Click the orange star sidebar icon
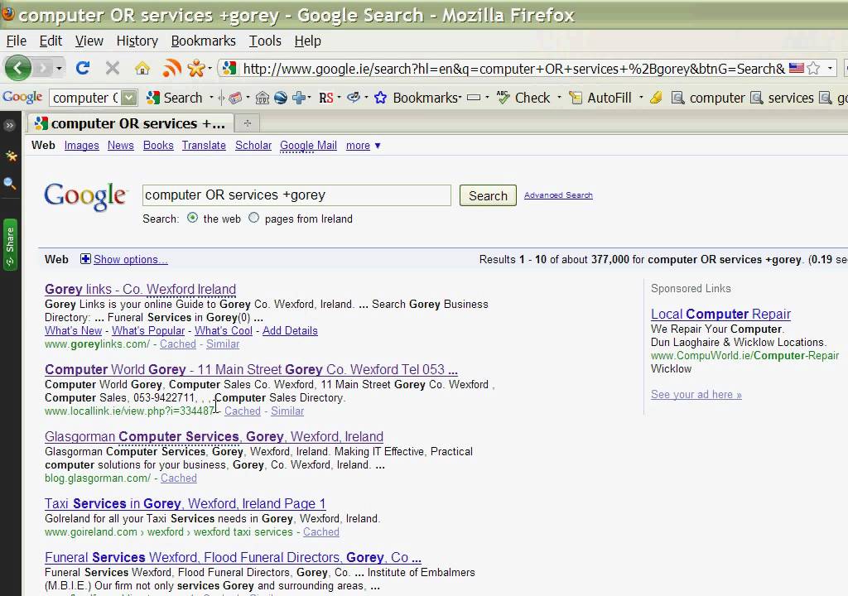This screenshot has height=596, width=848. click(x=11, y=156)
